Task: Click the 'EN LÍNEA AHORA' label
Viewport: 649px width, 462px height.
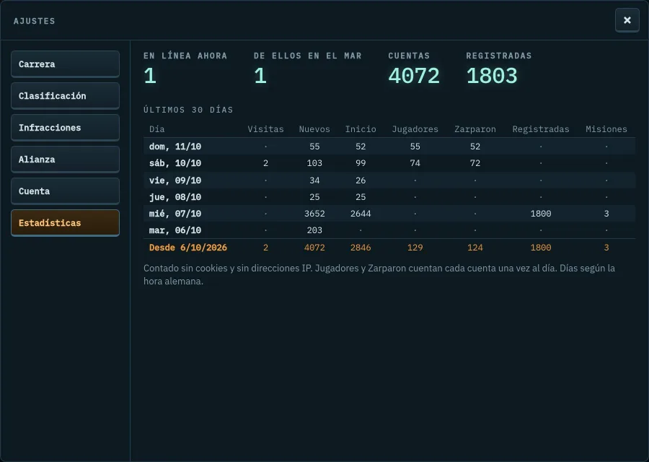Action: pyautogui.click(x=185, y=56)
